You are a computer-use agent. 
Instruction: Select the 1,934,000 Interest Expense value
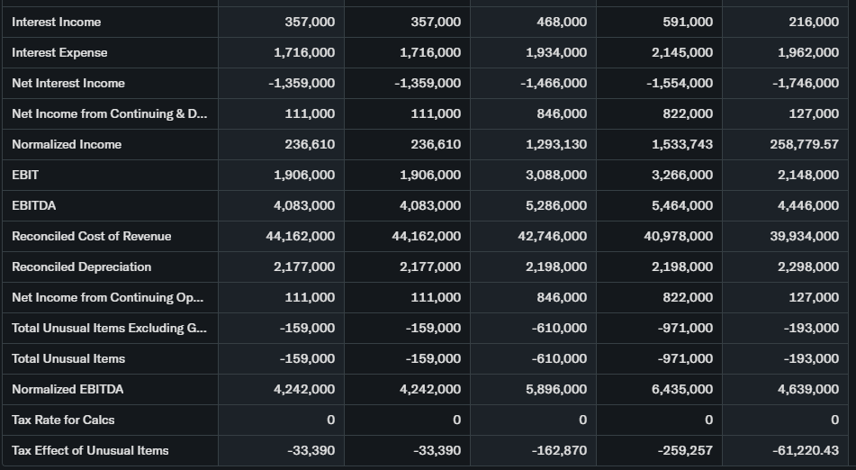pos(556,52)
